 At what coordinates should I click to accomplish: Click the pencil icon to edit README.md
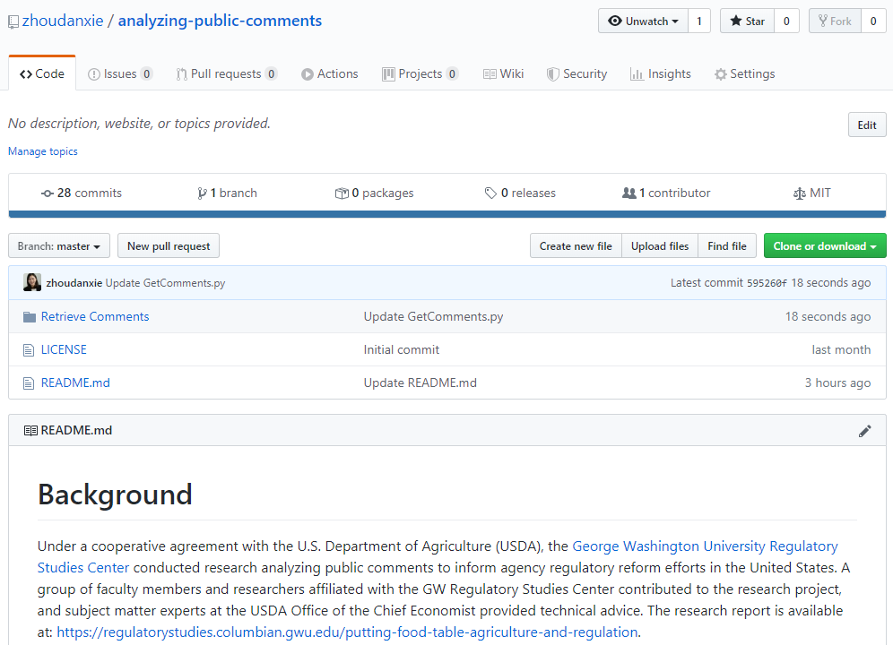864,431
